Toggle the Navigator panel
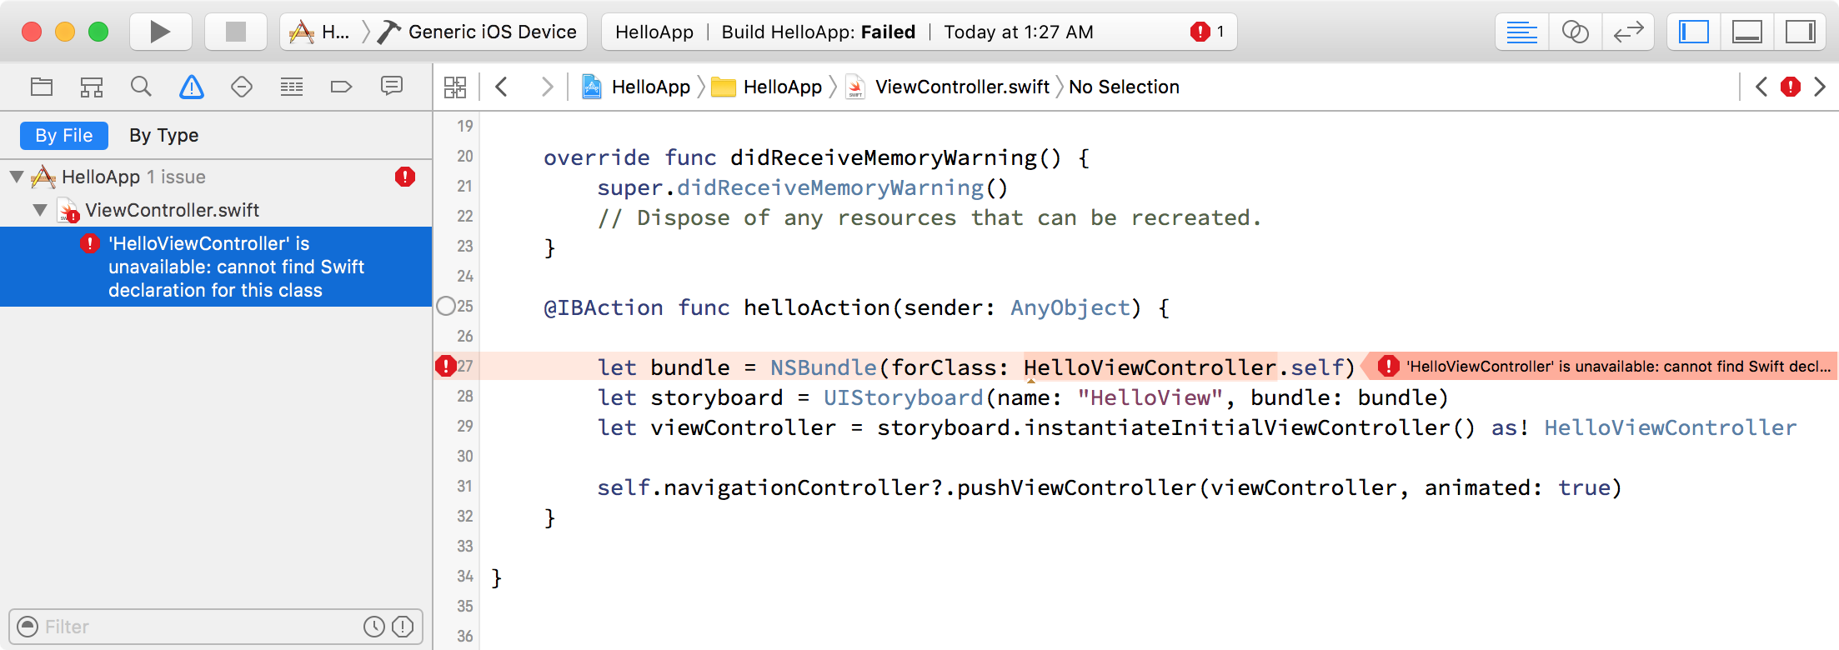1839x650 pixels. 1694,32
